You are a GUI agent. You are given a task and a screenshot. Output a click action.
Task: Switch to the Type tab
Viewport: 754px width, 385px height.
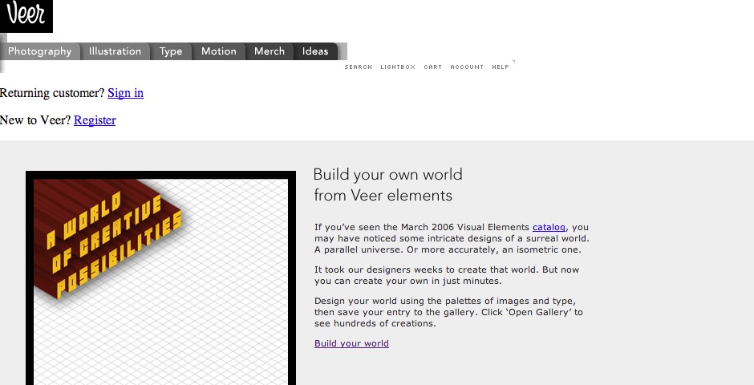point(171,51)
